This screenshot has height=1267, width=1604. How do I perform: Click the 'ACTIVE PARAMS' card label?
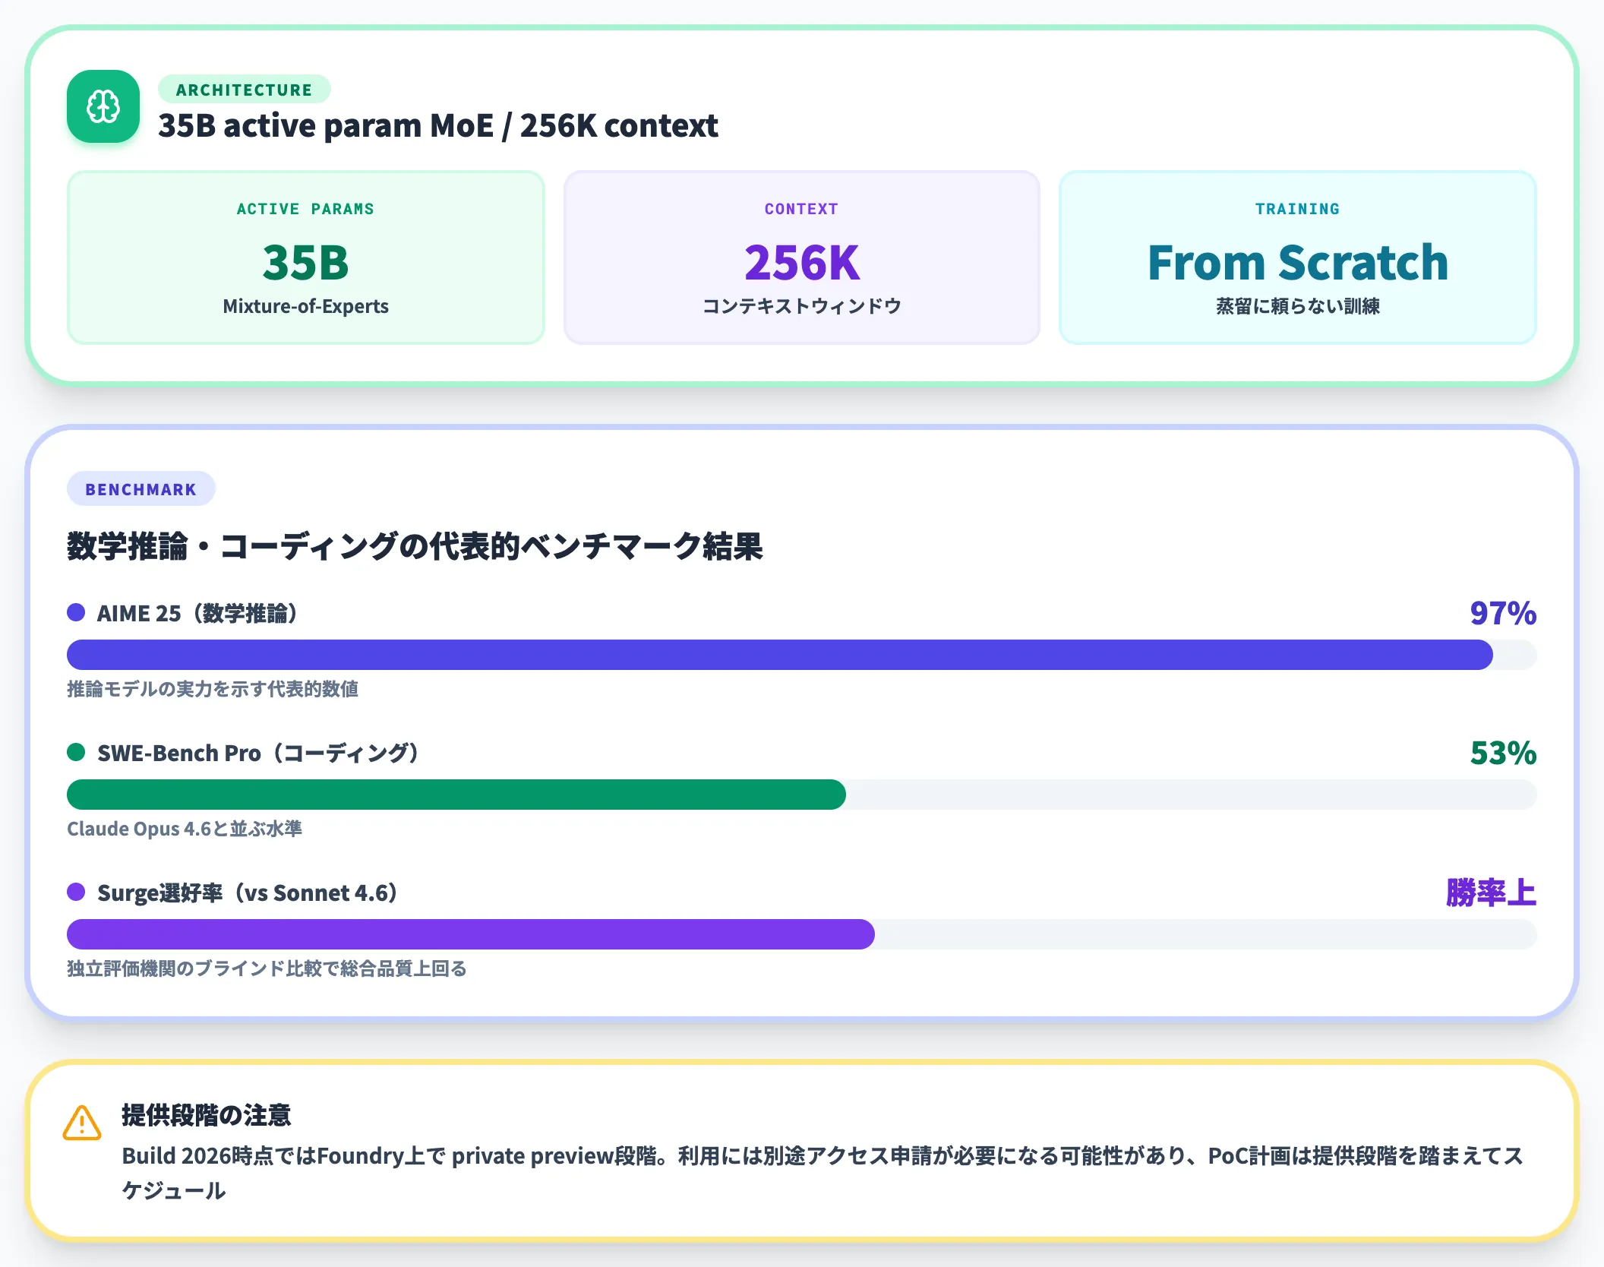pyautogui.click(x=305, y=209)
